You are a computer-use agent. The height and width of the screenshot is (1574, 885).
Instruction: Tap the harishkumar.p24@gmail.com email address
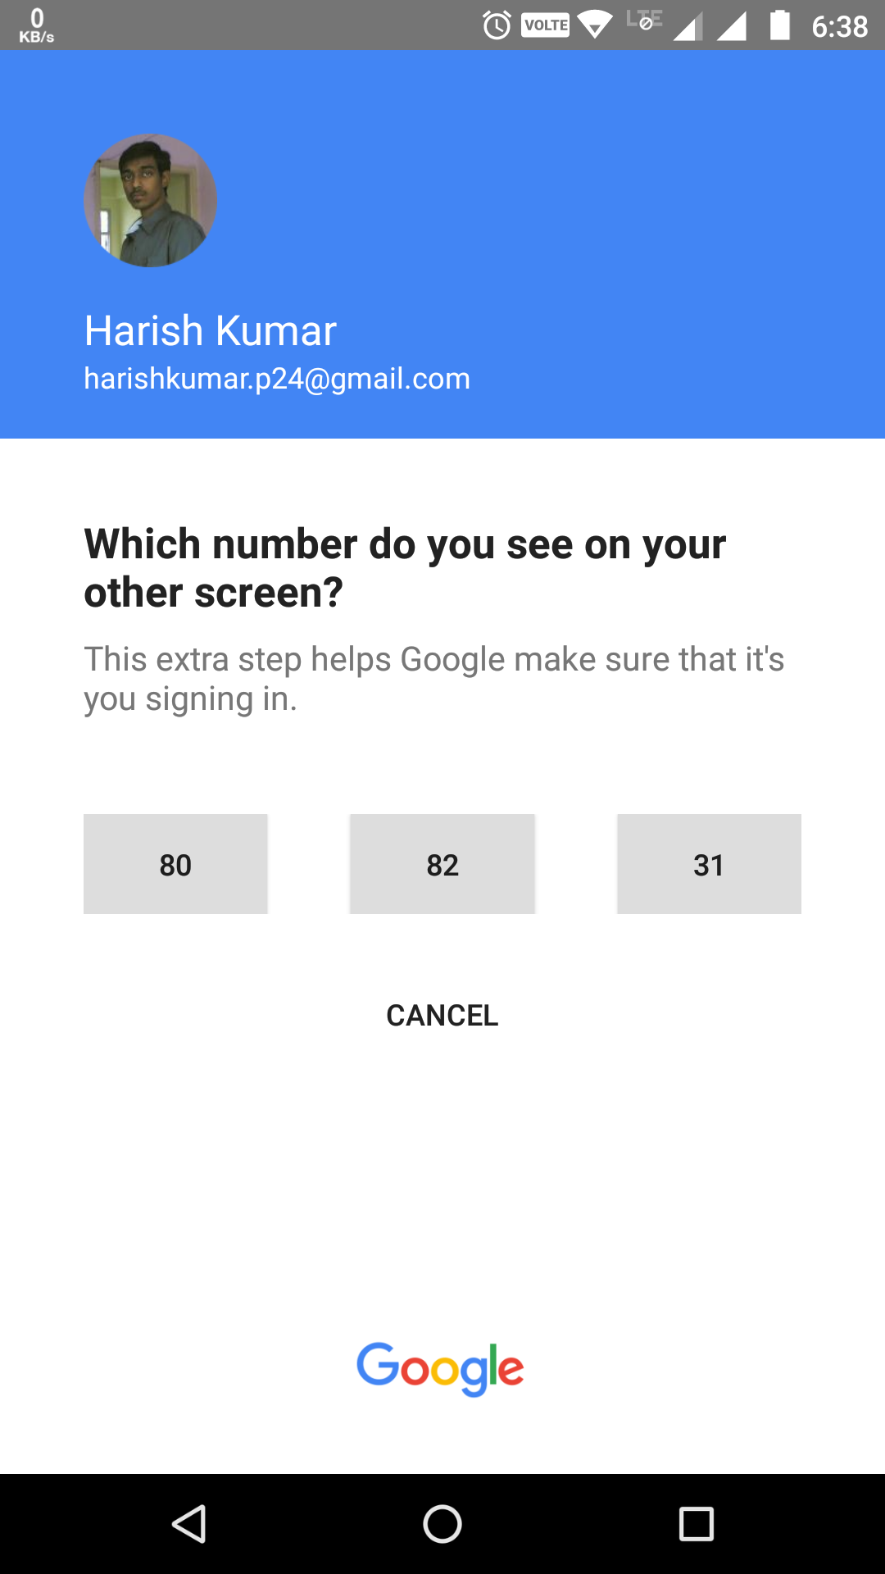pyautogui.click(x=277, y=379)
